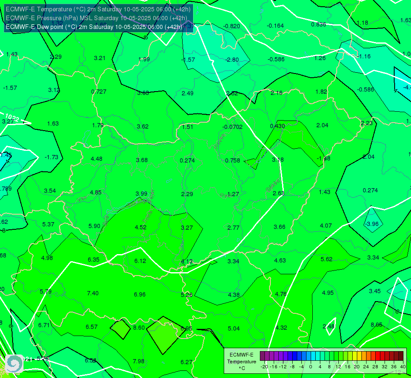Click the 0.758 temperature value
This screenshot has height=378, width=411.
click(233, 160)
